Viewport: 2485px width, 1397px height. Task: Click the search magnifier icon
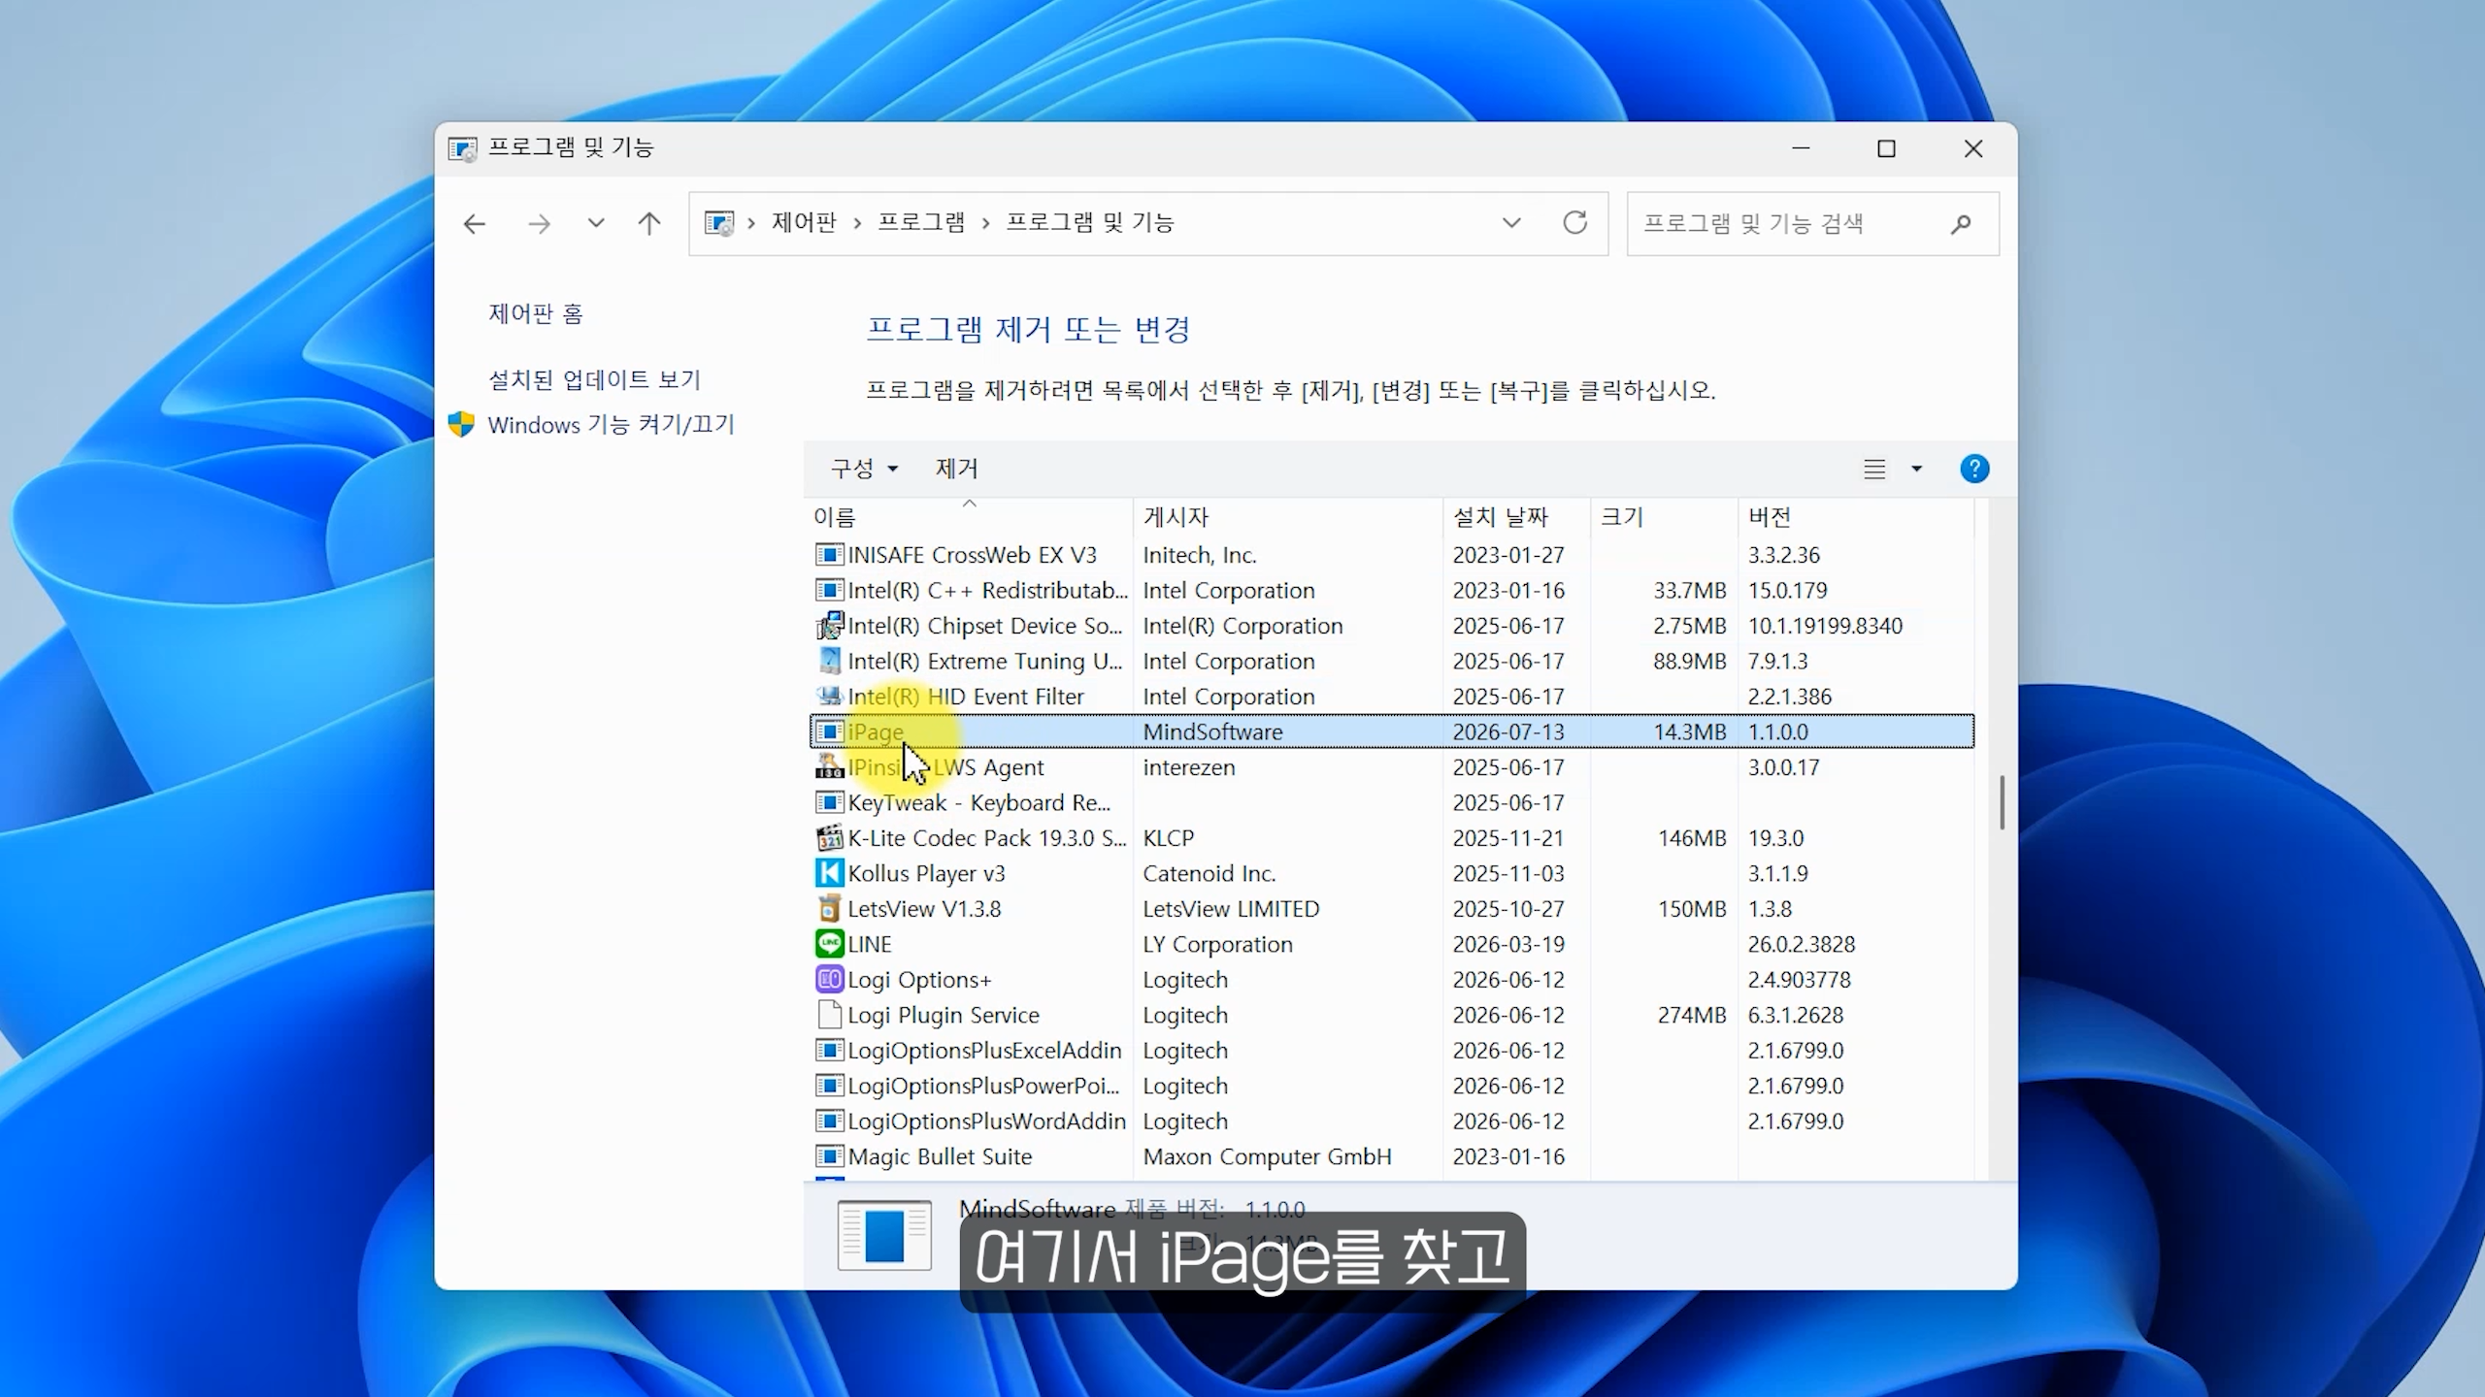[1960, 224]
